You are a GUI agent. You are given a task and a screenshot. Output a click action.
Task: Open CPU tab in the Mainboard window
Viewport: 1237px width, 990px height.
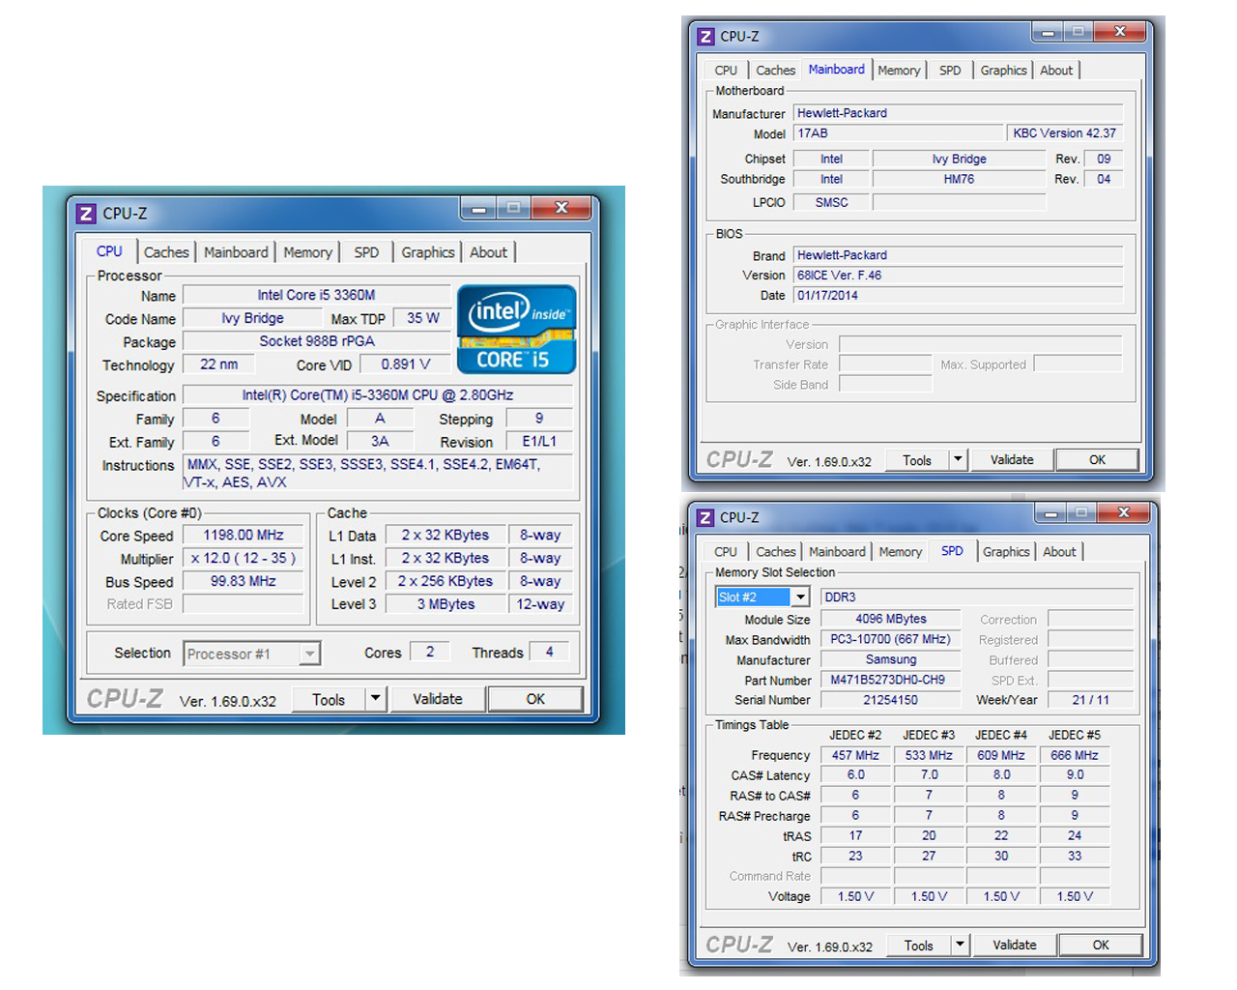point(726,71)
